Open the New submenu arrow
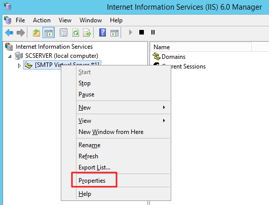The image size is (269, 205). coord(164,108)
